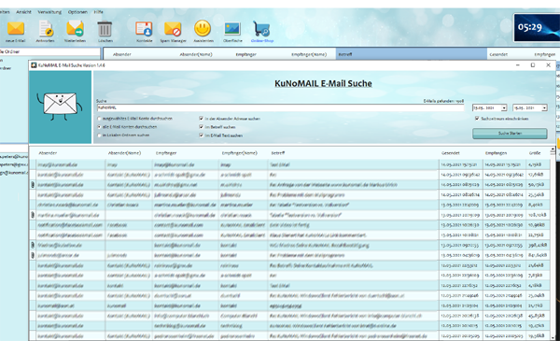560x341 pixels.
Task: Sort results by Betreff column header
Action: coord(278,153)
